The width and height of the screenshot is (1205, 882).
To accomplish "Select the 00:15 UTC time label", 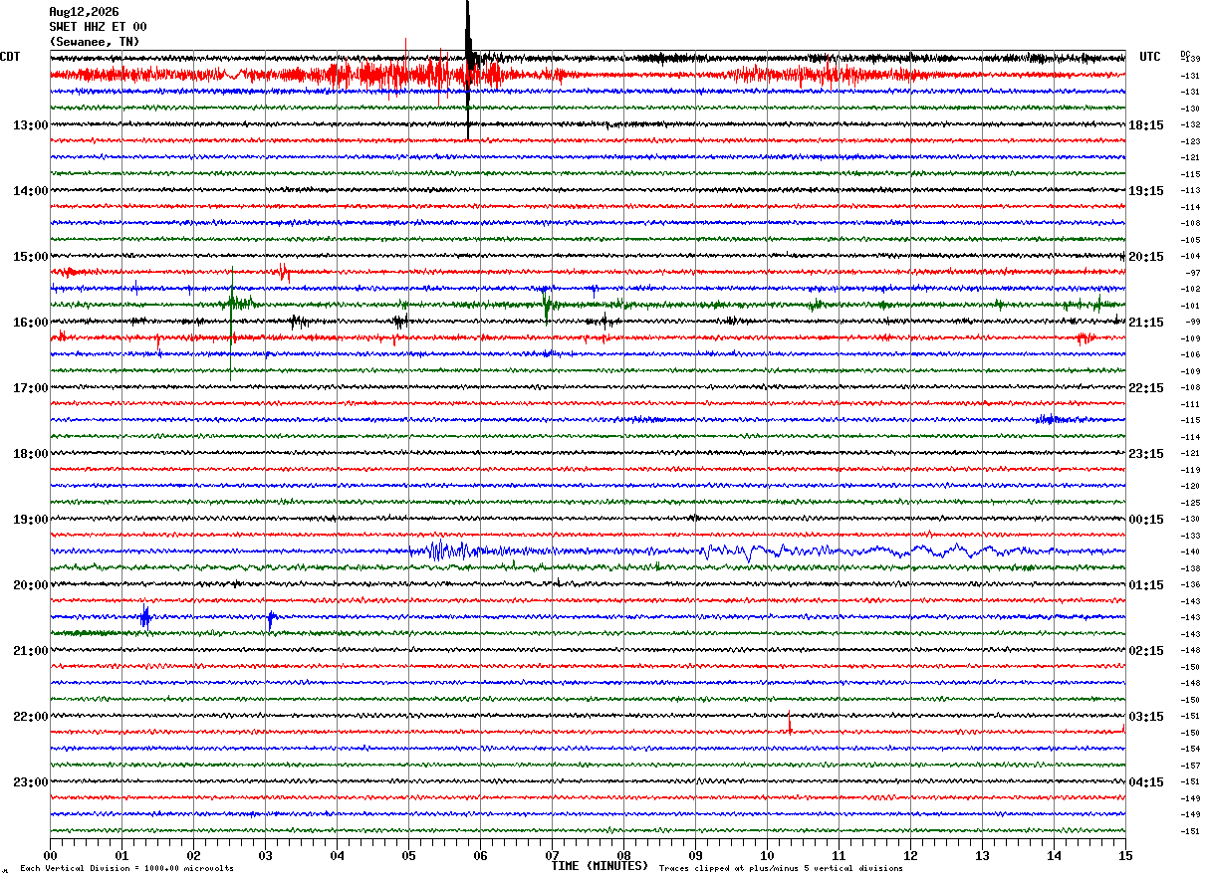I will pos(1146,520).
